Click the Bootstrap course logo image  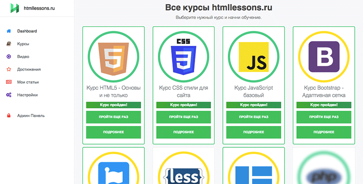click(324, 57)
